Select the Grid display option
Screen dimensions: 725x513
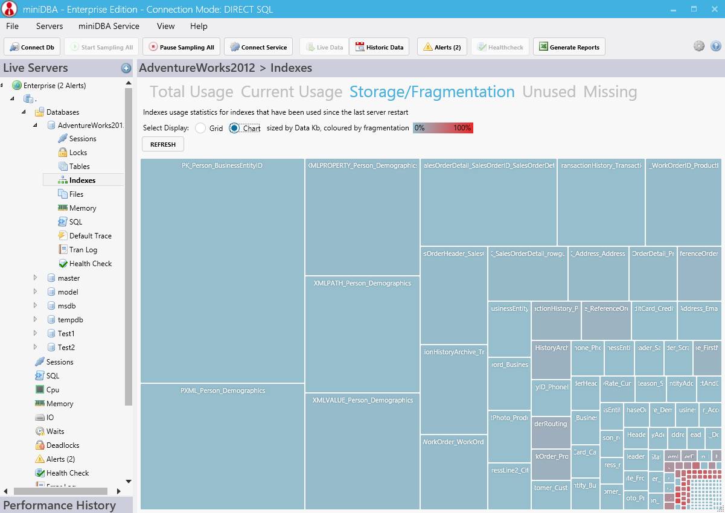click(200, 128)
